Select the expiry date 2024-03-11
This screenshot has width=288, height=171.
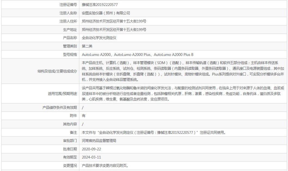point(92,157)
